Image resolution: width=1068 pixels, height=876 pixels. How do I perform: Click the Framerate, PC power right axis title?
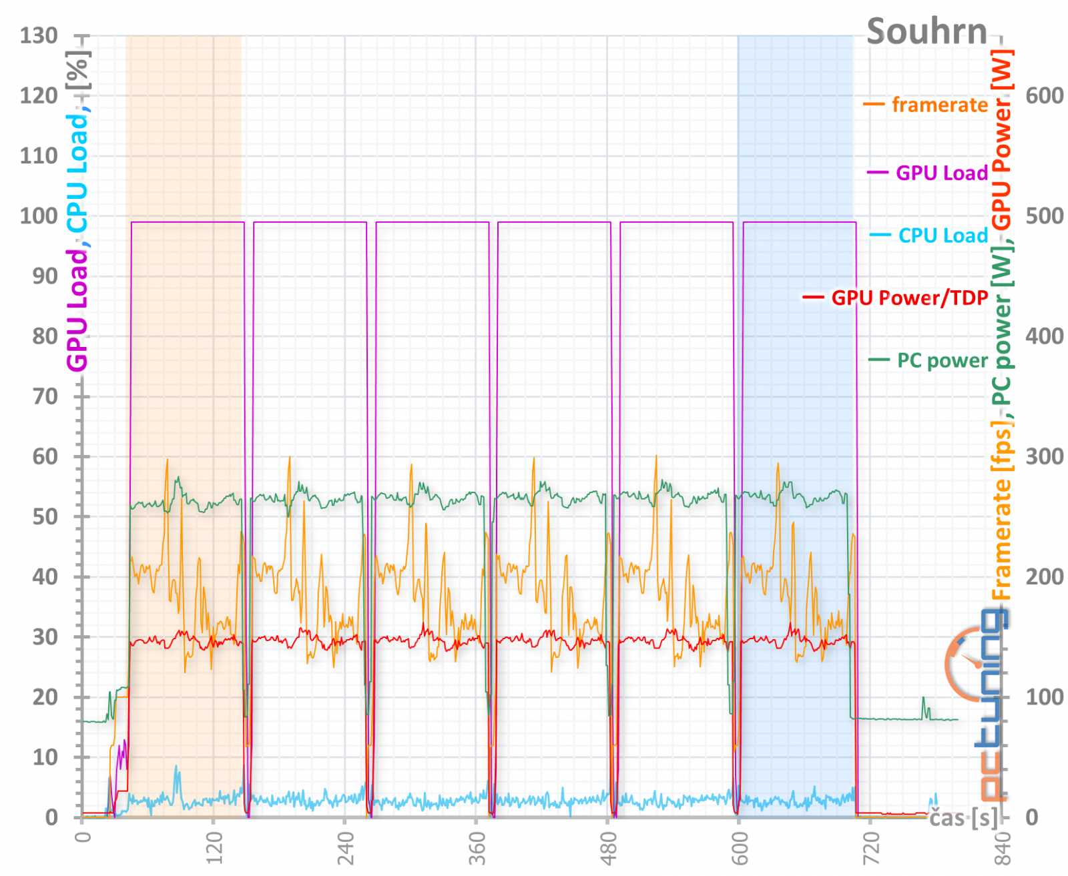pyautogui.click(x=1001, y=325)
